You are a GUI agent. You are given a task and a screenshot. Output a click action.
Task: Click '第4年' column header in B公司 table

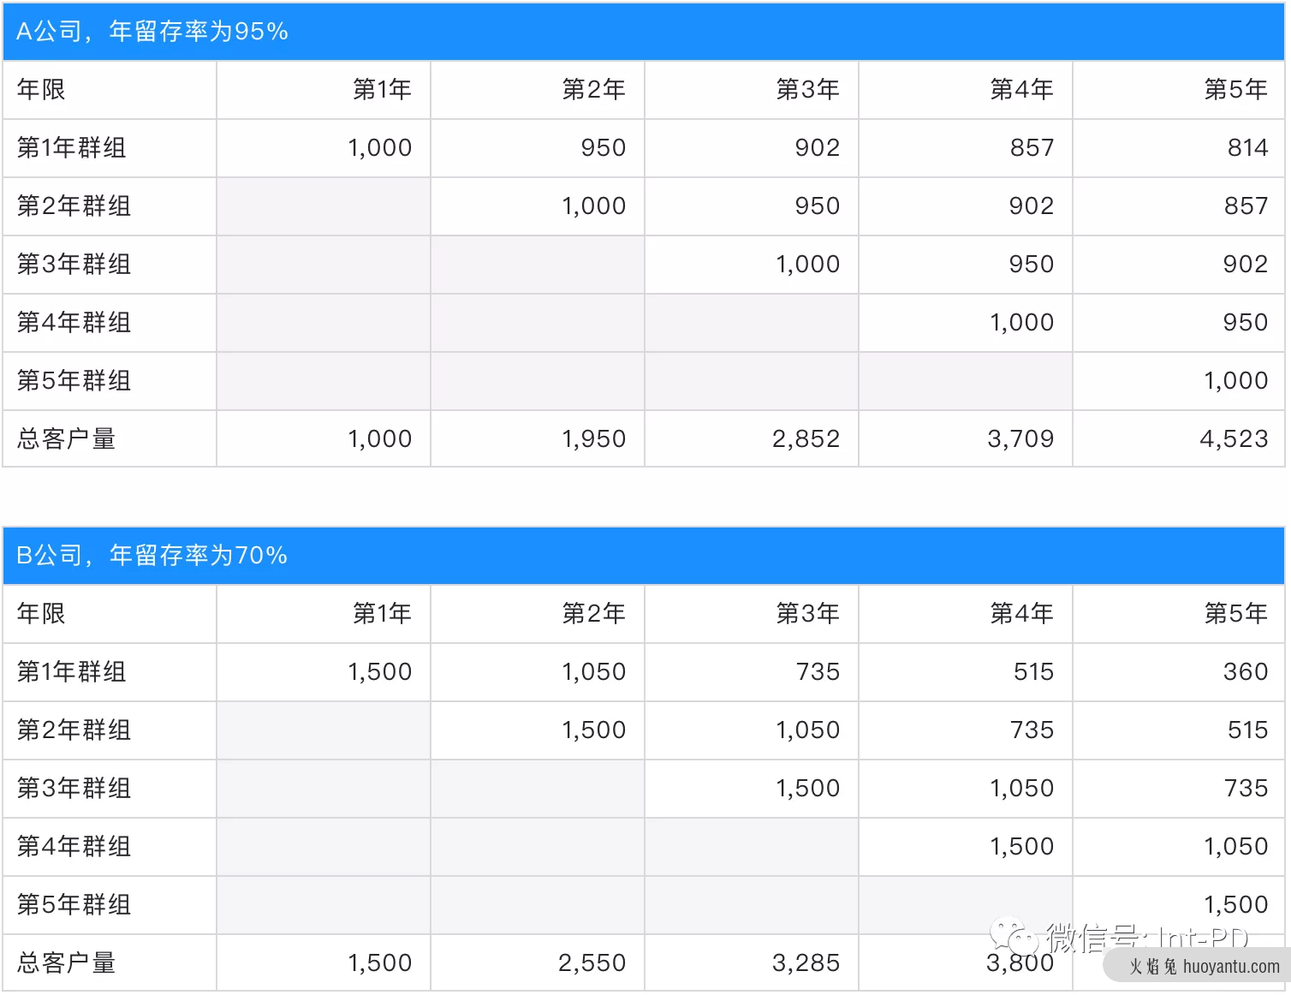pos(1021,614)
